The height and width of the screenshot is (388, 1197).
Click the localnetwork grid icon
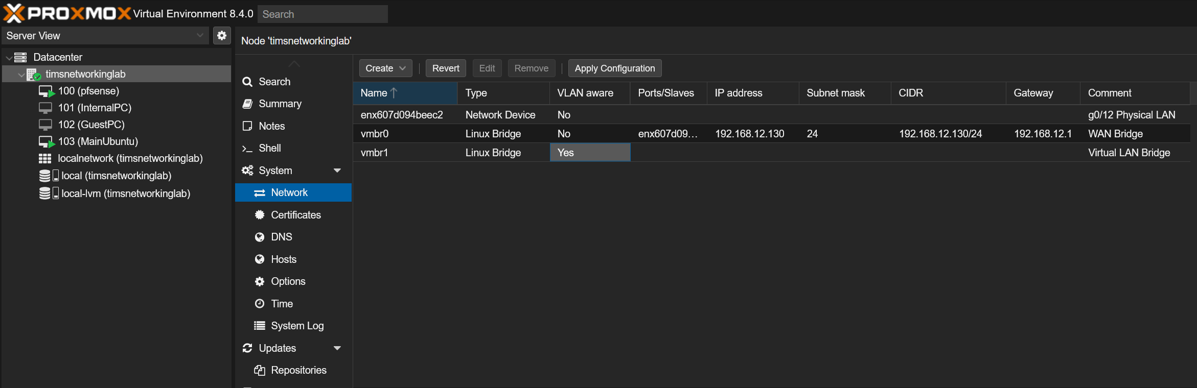click(45, 159)
